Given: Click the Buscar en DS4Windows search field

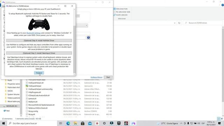Looking at the screenshot, I should pos(203,23).
